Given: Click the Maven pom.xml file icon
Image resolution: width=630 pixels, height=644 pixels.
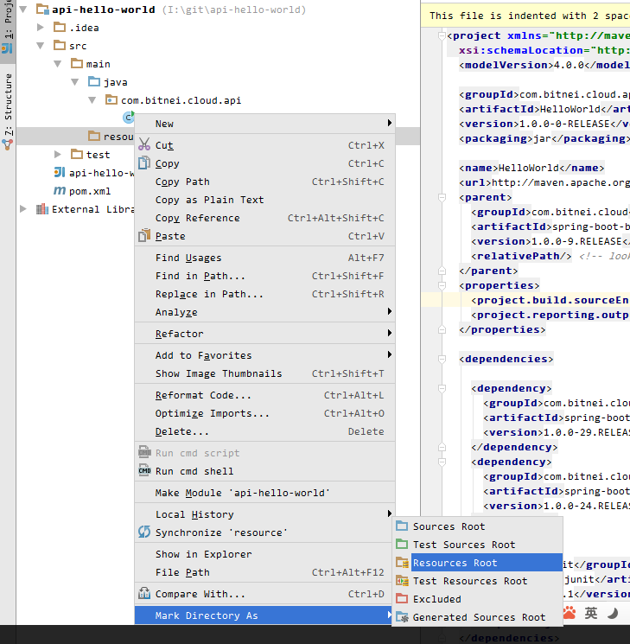Looking at the screenshot, I should (60, 190).
